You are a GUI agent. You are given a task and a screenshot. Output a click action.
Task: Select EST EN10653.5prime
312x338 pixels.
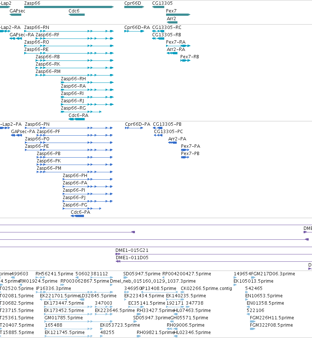pyautogui.click(x=264, y=296)
